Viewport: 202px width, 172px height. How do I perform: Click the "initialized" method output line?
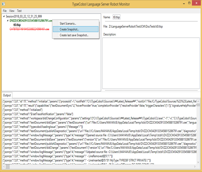(x=23, y=110)
